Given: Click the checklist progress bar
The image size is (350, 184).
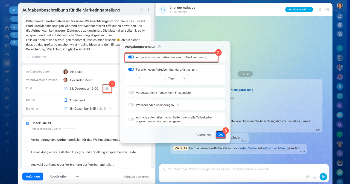Looking at the screenshot, I should 69,129.
